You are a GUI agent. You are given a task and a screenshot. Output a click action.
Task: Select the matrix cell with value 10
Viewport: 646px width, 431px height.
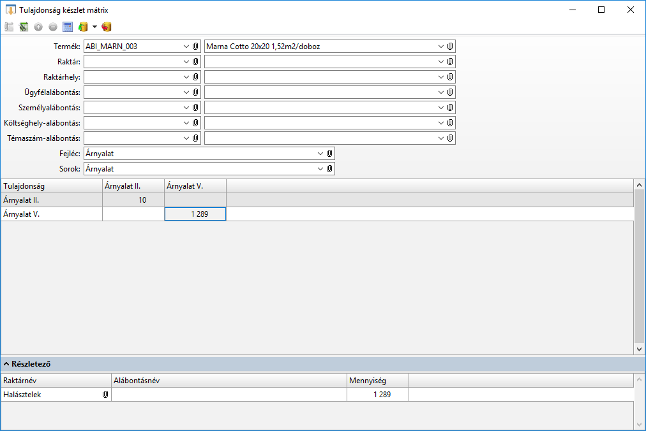pyautogui.click(x=133, y=200)
